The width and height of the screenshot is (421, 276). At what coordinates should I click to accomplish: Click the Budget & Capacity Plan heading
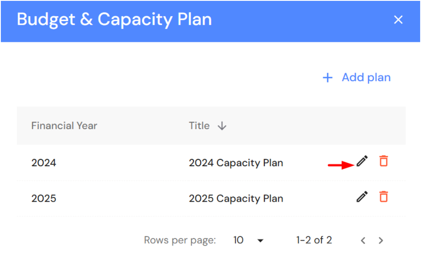point(114,20)
